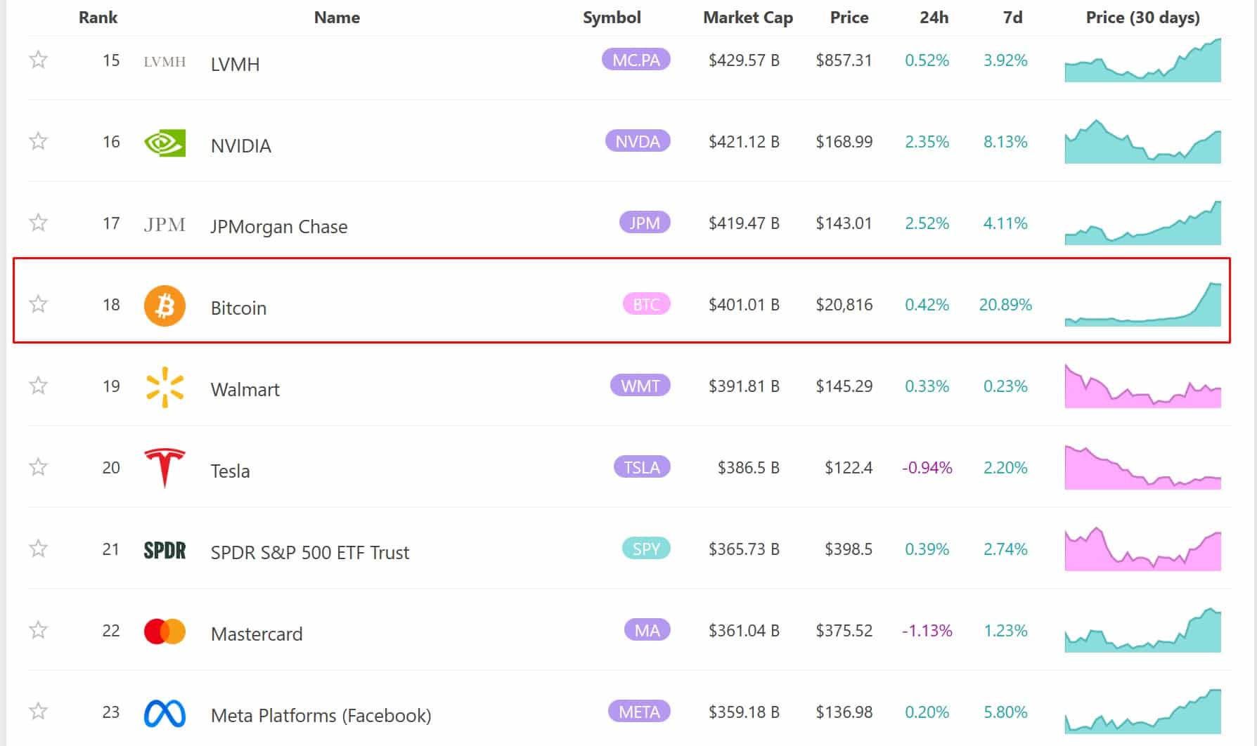Screen dimensions: 1257x746
Task: Click Bitcoin 7d change 20.89%
Action: 1005,304
